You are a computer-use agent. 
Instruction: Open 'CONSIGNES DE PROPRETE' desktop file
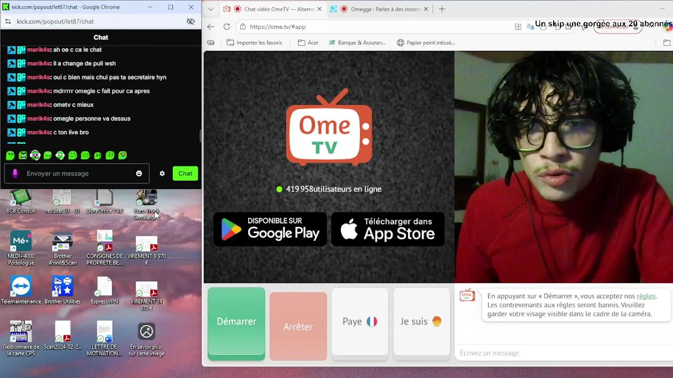[105, 249]
